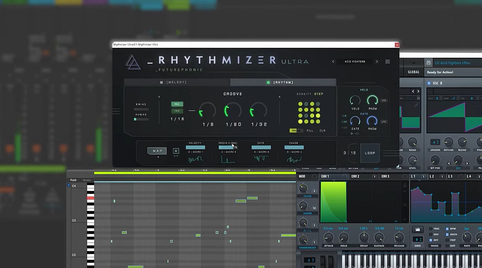Toggle the DOT checkbox in Serum LFO
Image resolution: width=482 pixels, height=268 pixels.
(x=447, y=246)
